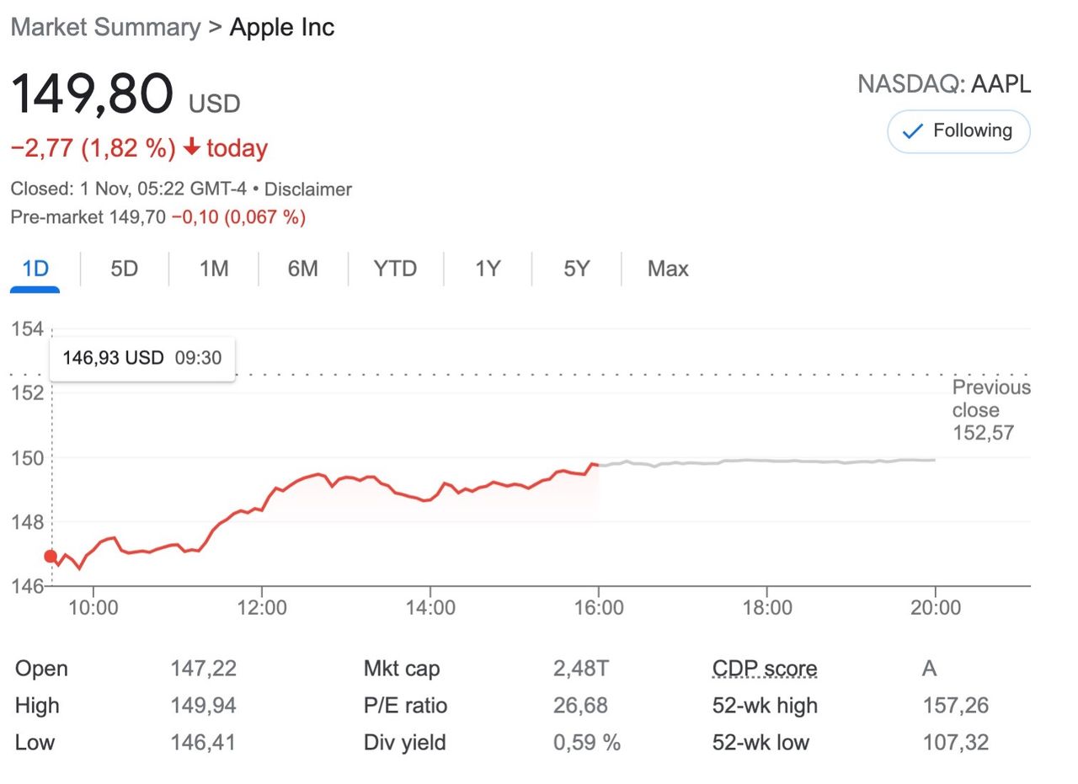Image resolution: width=1078 pixels, height=784 pixels.
Task: Select the Max time range
Action: (668, 269)
